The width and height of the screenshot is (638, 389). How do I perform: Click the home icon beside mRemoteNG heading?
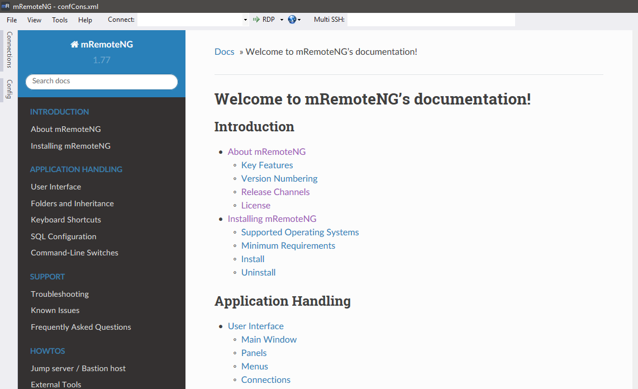tap(74, 44)
